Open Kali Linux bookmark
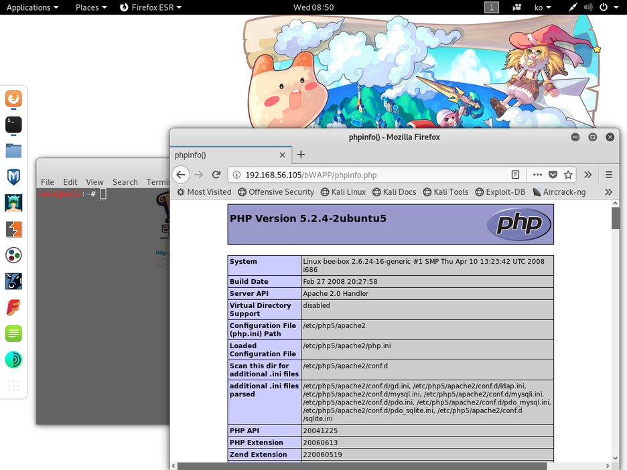The width and height of the screenshot is (627, 470). coord(343,192)
